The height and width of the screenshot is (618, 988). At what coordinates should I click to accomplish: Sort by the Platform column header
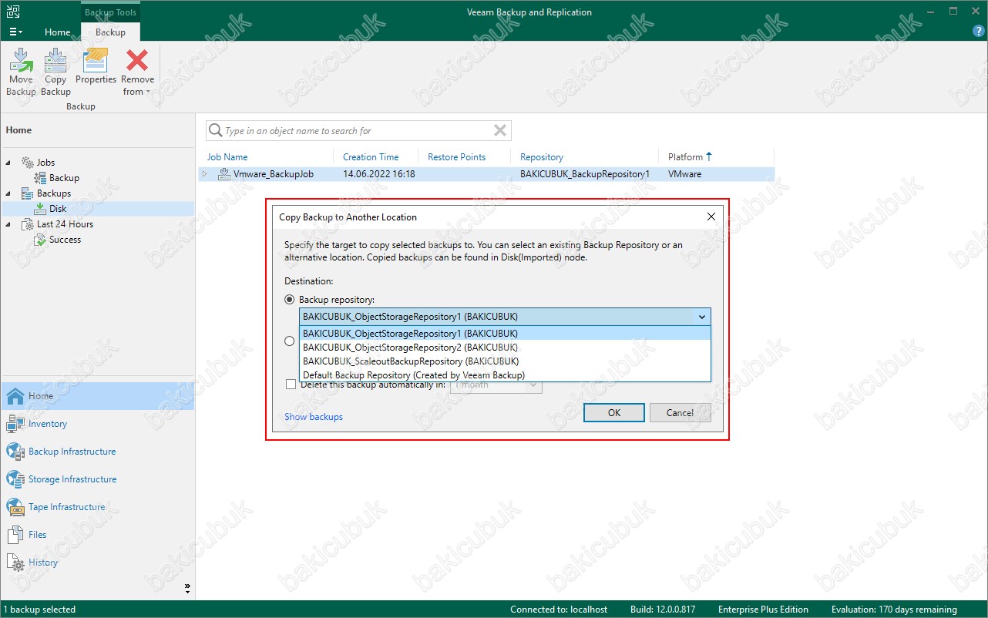click(x=685, y=157)
